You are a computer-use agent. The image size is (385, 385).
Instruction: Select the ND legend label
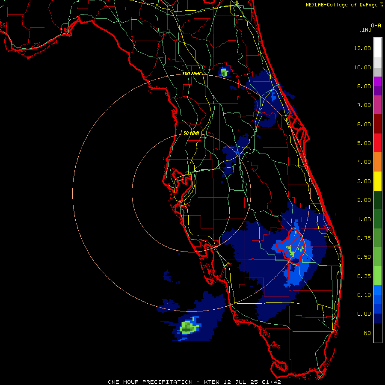367,333
